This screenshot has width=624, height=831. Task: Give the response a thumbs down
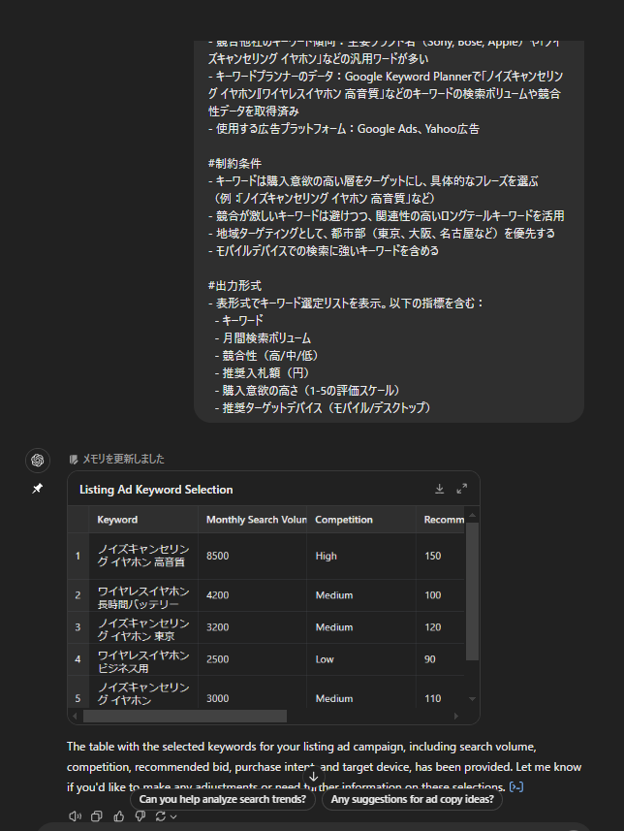(140, 816)
